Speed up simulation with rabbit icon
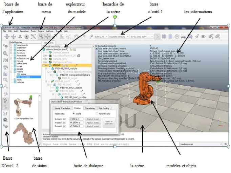 click(x=190, y=36)
